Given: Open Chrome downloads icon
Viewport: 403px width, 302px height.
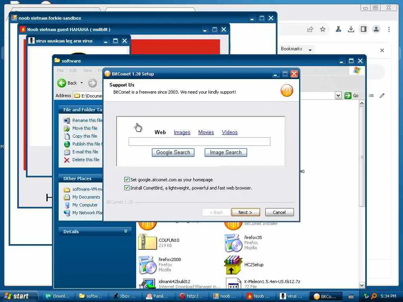Looking at the screenshot, I should (x=351, y=29).
